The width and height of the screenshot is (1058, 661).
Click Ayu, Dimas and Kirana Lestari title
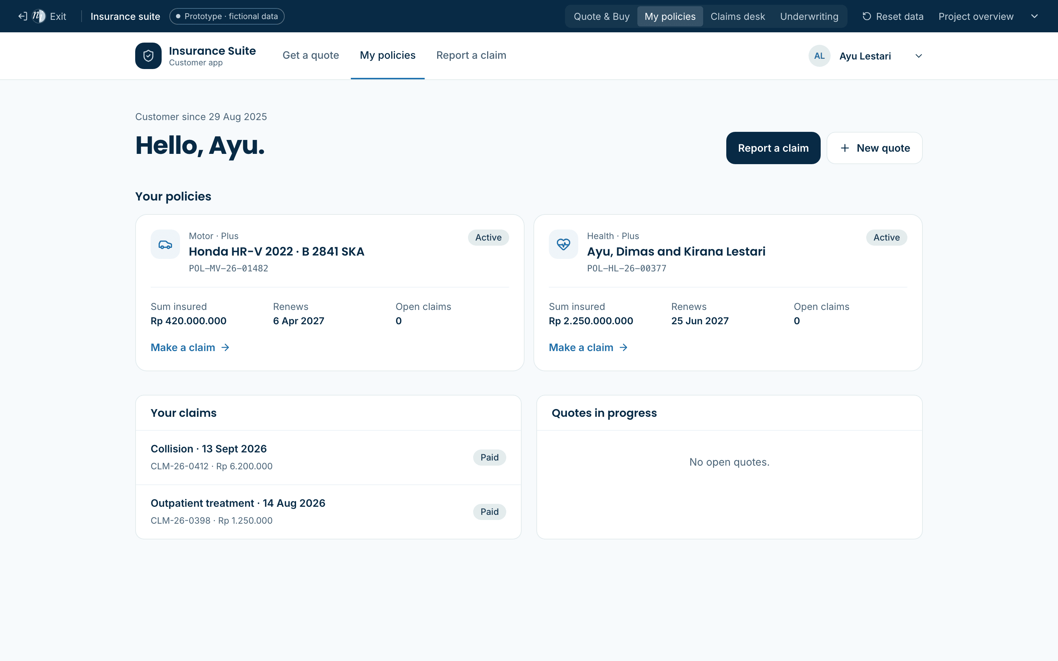pyautogui.click(x=676, y=252)
